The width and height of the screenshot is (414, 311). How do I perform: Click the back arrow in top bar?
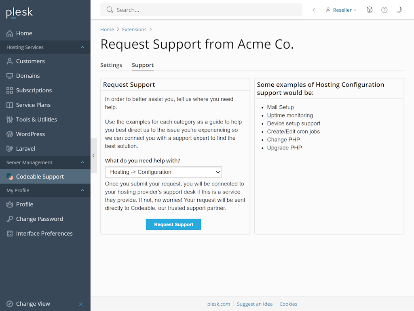314,10
